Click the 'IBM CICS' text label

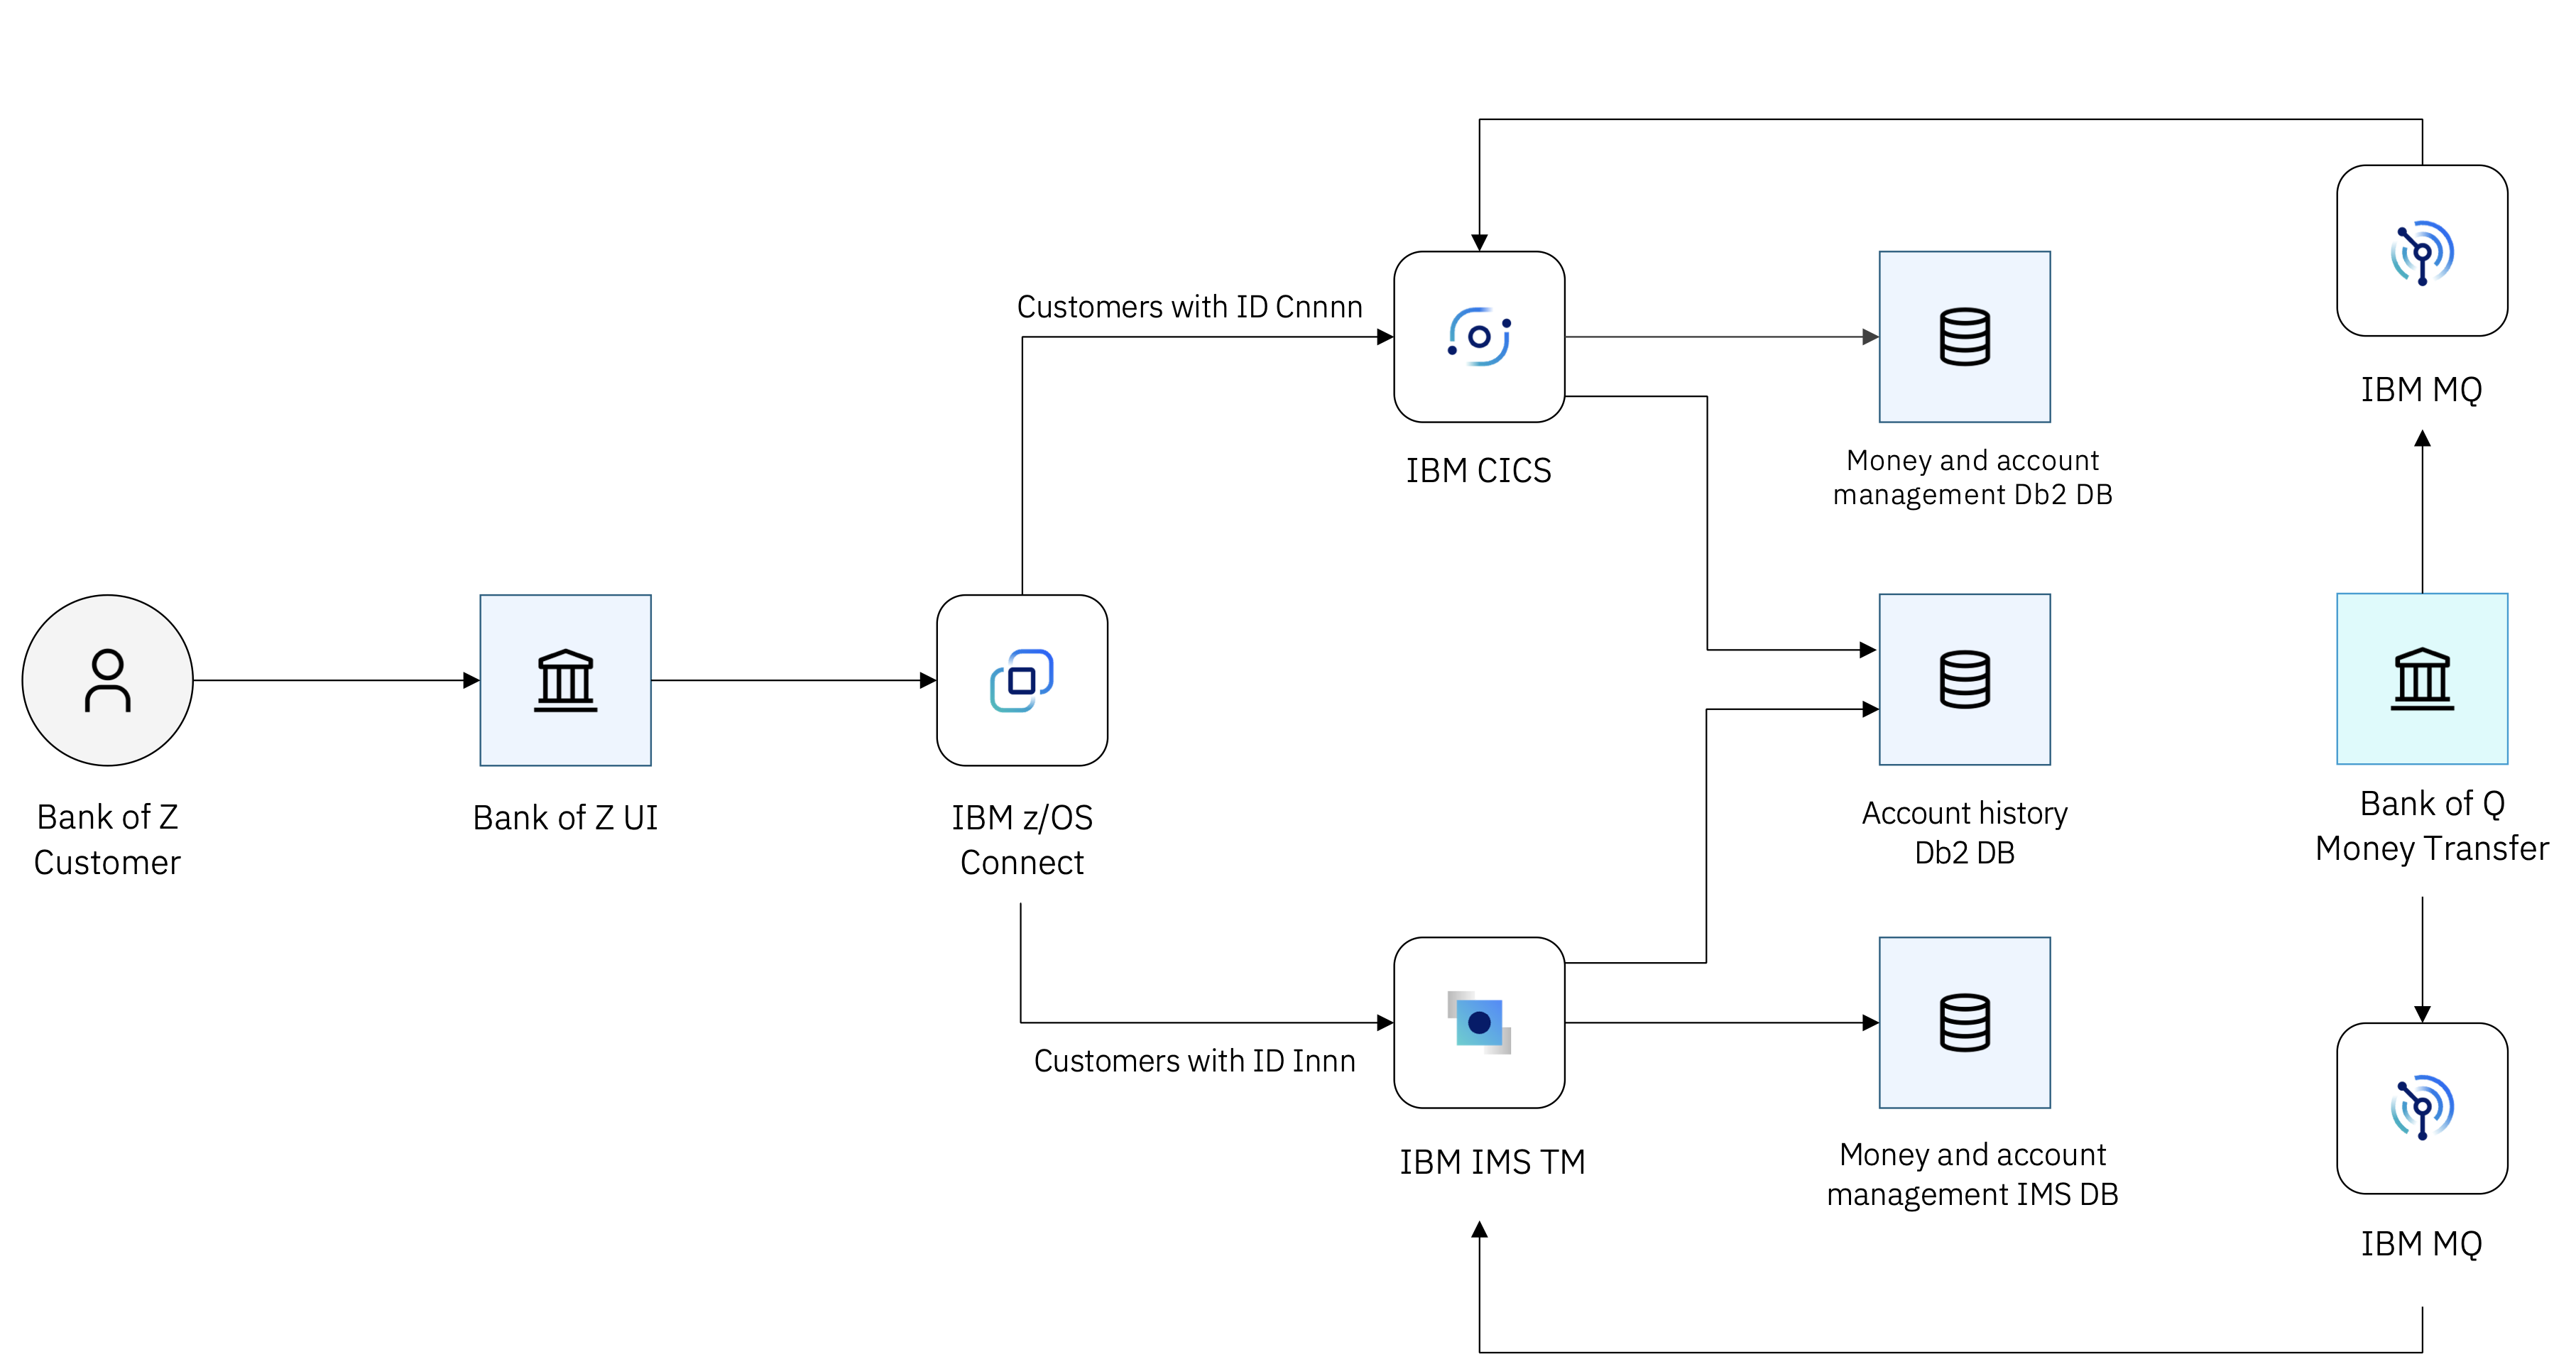(x=1478, y=470)
